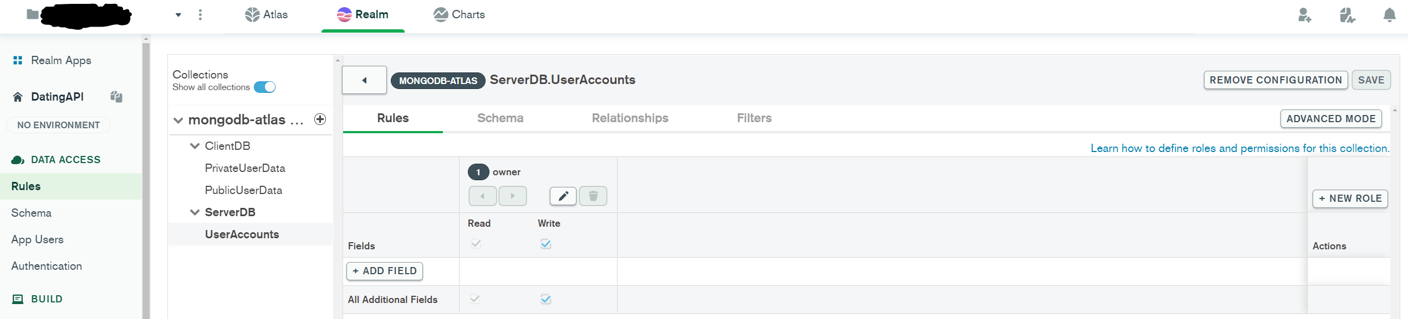
Task: Open the notifications bell icon
Action: 1389,15
